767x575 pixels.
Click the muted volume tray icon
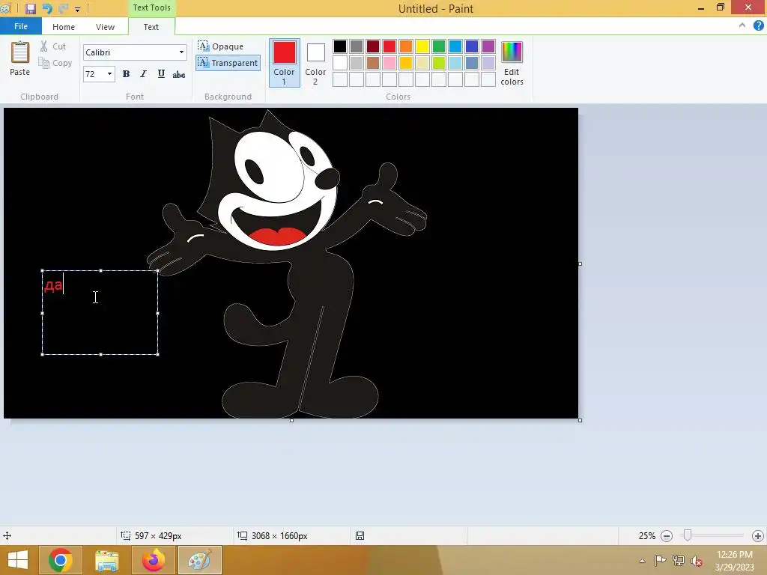click(696, 561)
